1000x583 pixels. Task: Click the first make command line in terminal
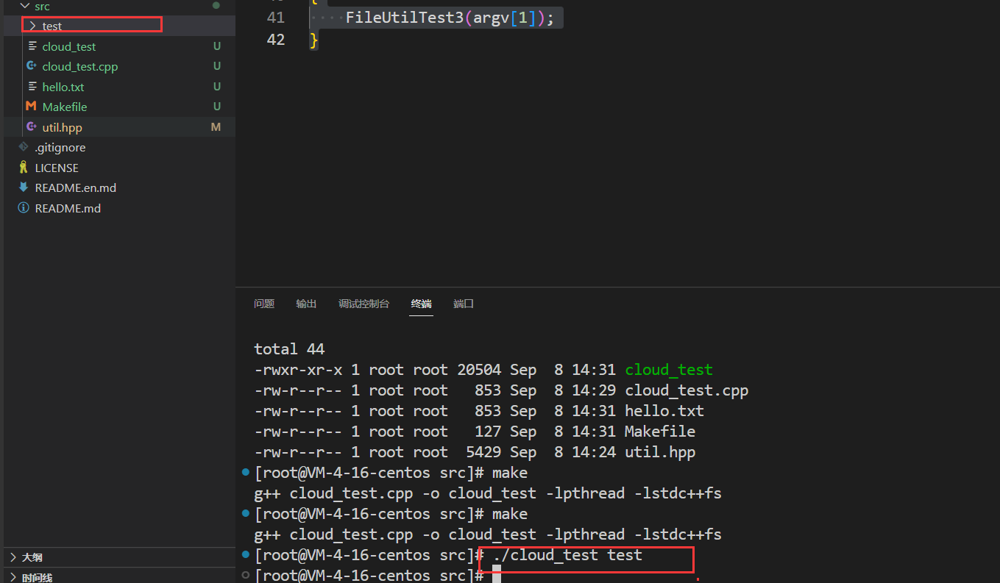391,473
